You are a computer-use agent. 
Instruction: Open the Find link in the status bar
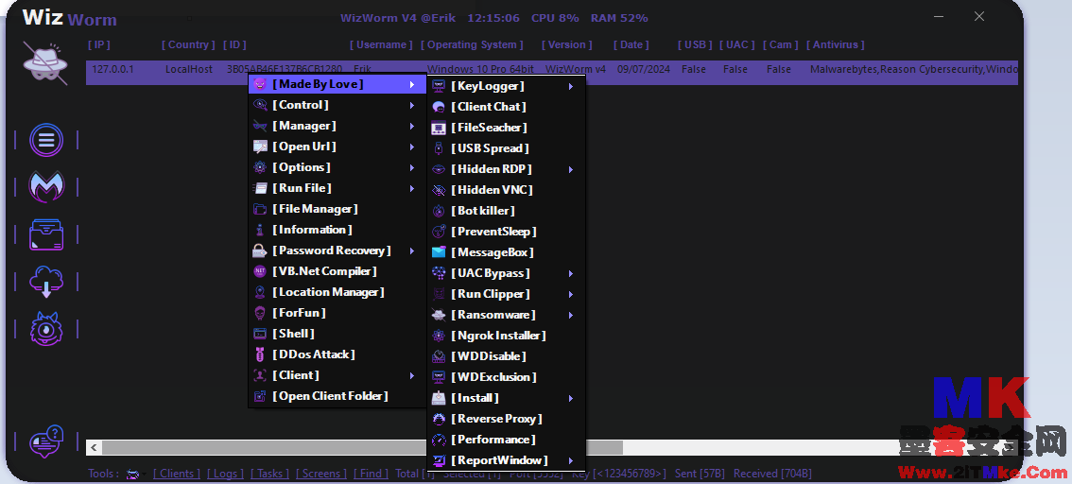pos(372,473)
